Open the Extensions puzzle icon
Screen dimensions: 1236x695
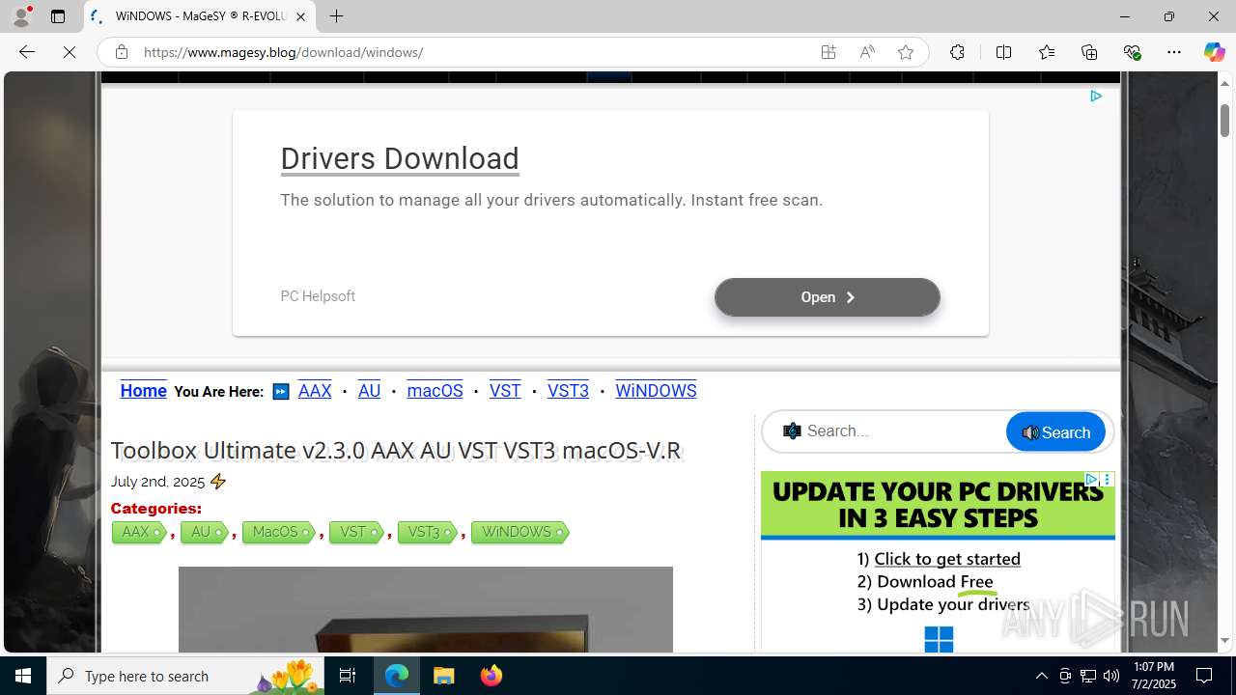point(957,52)
